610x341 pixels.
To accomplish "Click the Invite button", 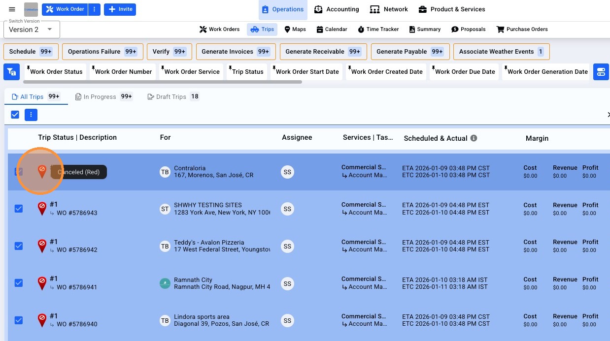I will 120,9.
